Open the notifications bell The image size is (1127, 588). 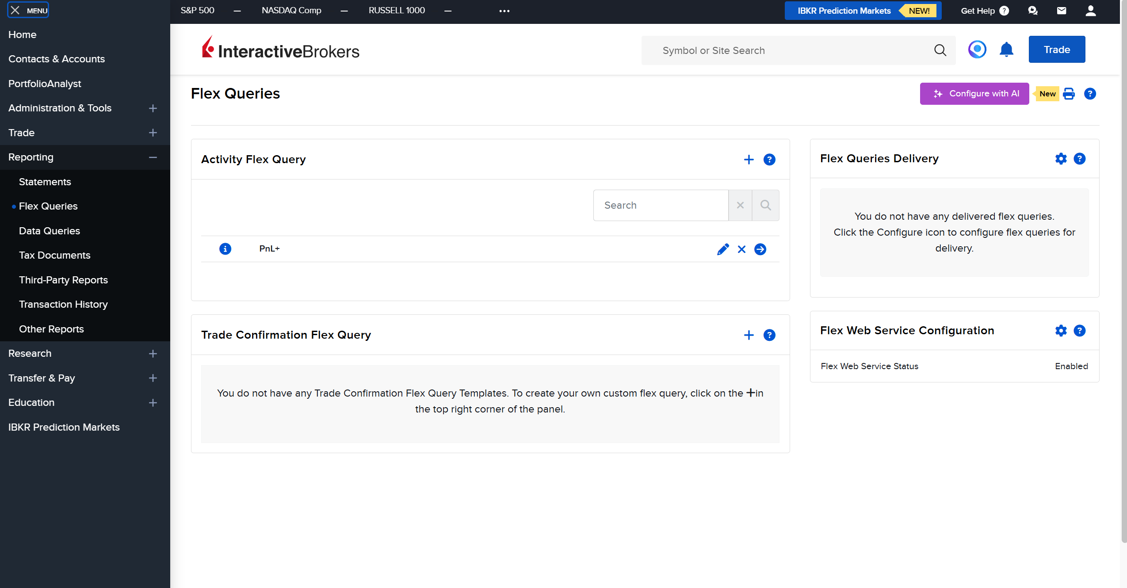coord(1007,50)
